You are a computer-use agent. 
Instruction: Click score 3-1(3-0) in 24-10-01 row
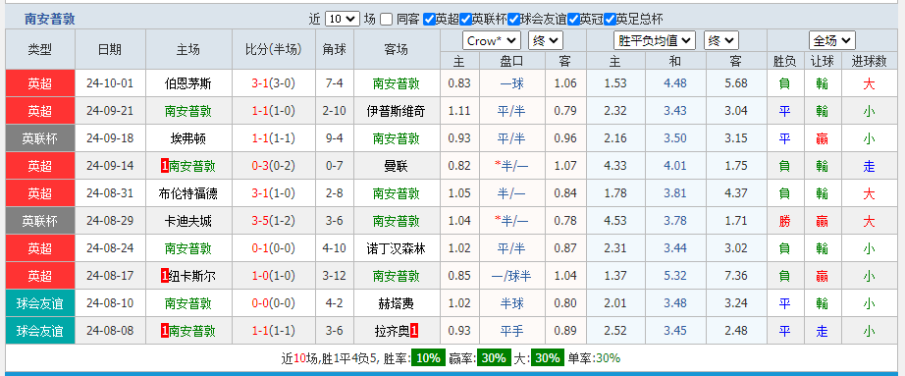(x=274, y=83)
